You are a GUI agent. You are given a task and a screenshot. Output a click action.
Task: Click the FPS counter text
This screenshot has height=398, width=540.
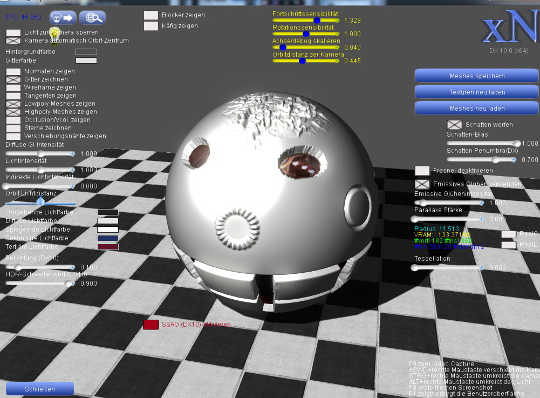click(23, 17)
